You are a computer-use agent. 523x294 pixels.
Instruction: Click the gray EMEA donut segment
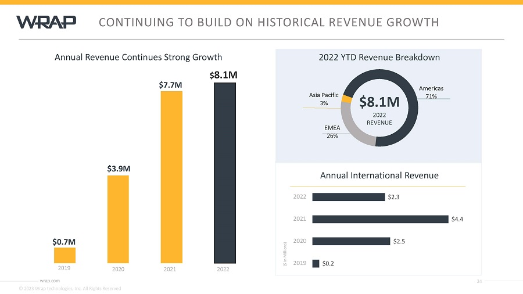(x=352, y=125)
